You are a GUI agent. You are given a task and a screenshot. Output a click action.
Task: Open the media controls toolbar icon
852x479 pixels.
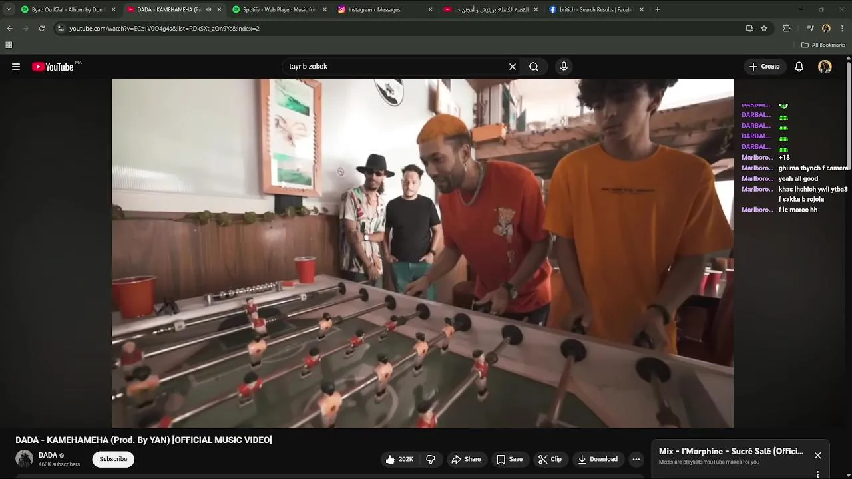pos(810,28)
